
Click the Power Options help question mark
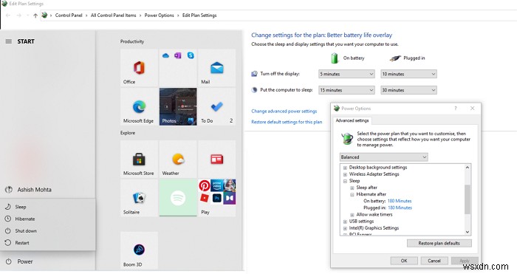click(x=456, y=109)
